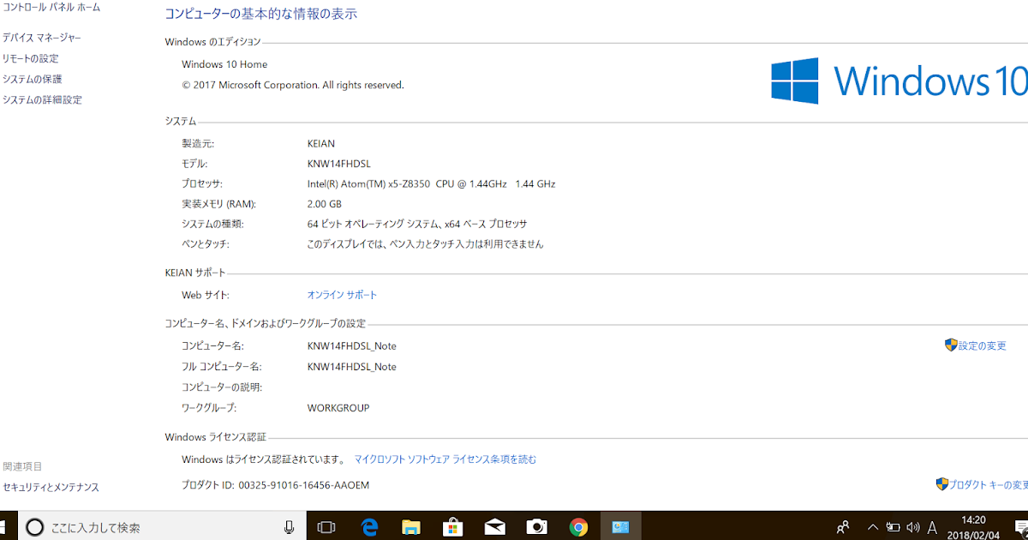Screen dimensions: 1028x540
Task: Click the pen and touch availability text
Action: pyautogui.click(x=425, y=243)
